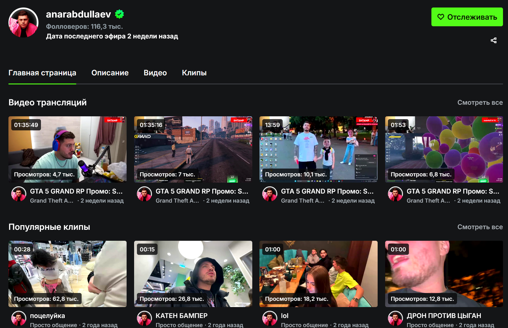The height and width of the screenshot is (328, 508).
Task: Click the Популярные клипы section heading
Action: (49, 227)
